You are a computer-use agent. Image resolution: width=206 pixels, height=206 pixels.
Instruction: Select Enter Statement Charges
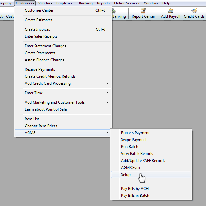[63, 46]
